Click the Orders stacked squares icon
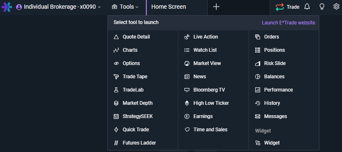342x152 pixels. pos(258,37)
